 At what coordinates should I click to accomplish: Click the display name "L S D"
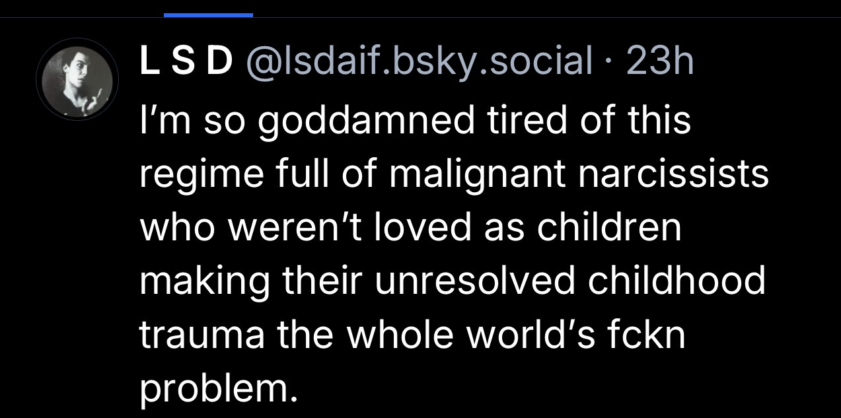(186, 63)
